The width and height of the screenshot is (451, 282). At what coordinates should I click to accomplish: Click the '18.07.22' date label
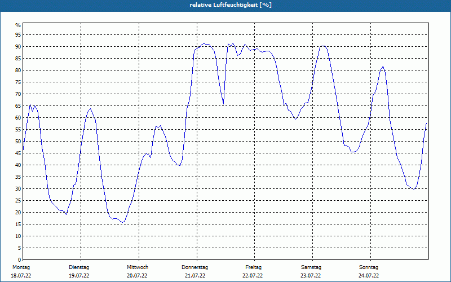21,276
